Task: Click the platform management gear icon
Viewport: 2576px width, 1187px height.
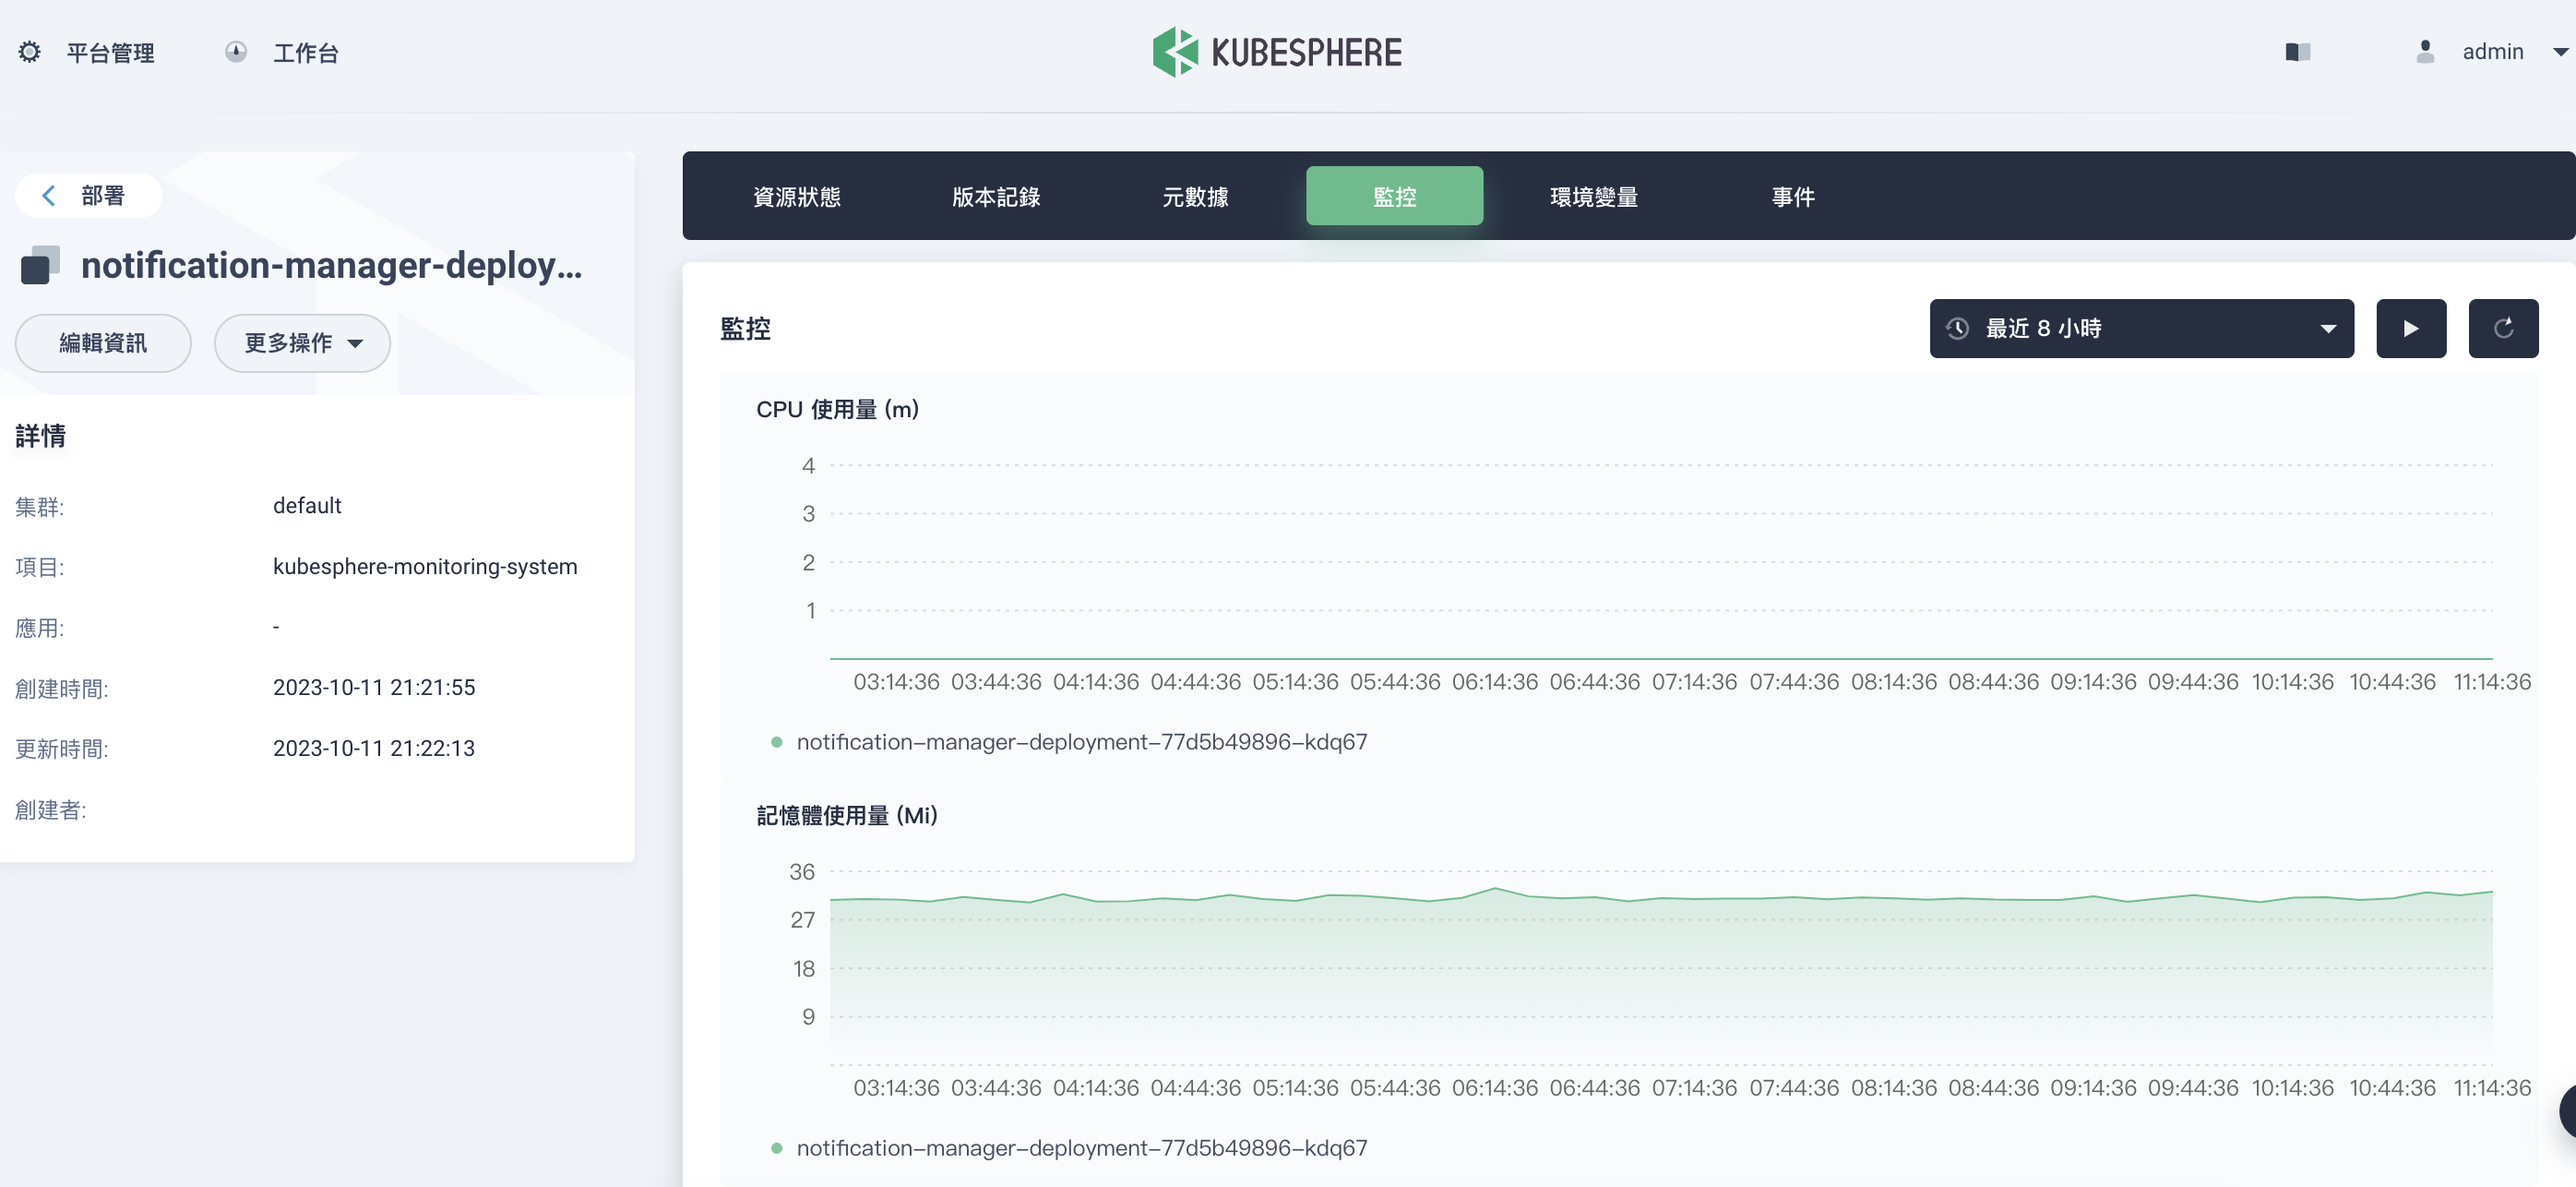Action: 30,52
